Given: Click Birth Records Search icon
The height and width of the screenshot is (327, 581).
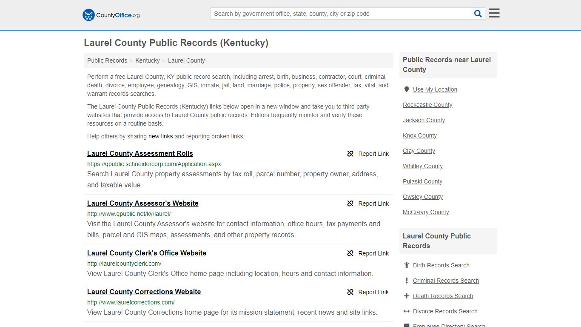Looking at the screenshot, I should (x=407, y=265).
